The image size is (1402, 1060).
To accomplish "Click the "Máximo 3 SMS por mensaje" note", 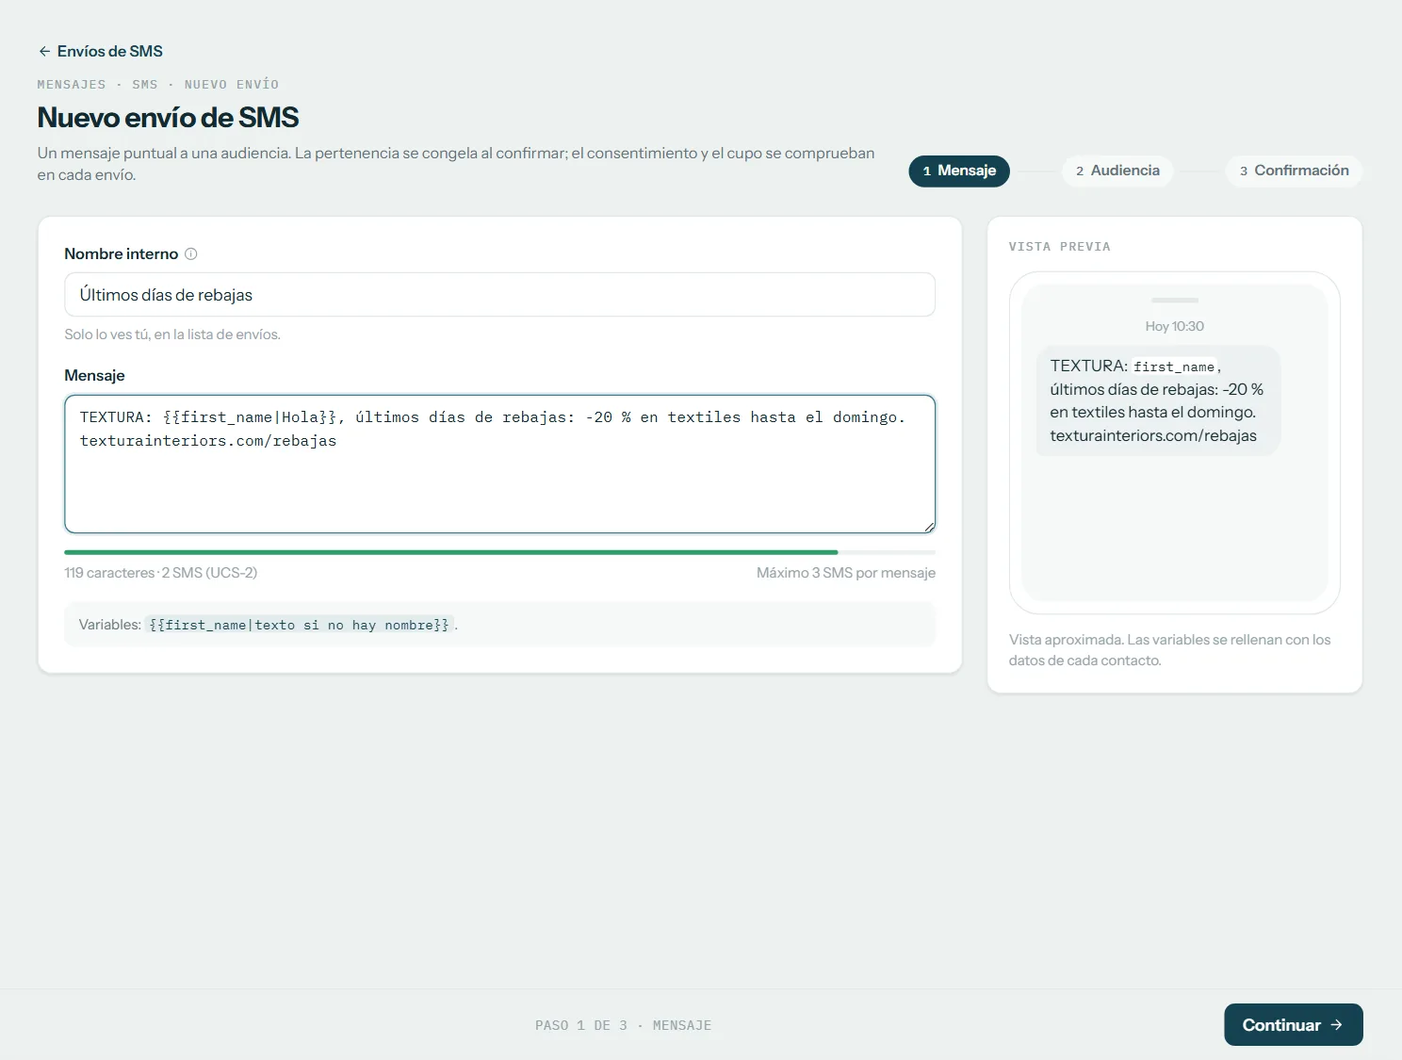I will pos(846,573).
